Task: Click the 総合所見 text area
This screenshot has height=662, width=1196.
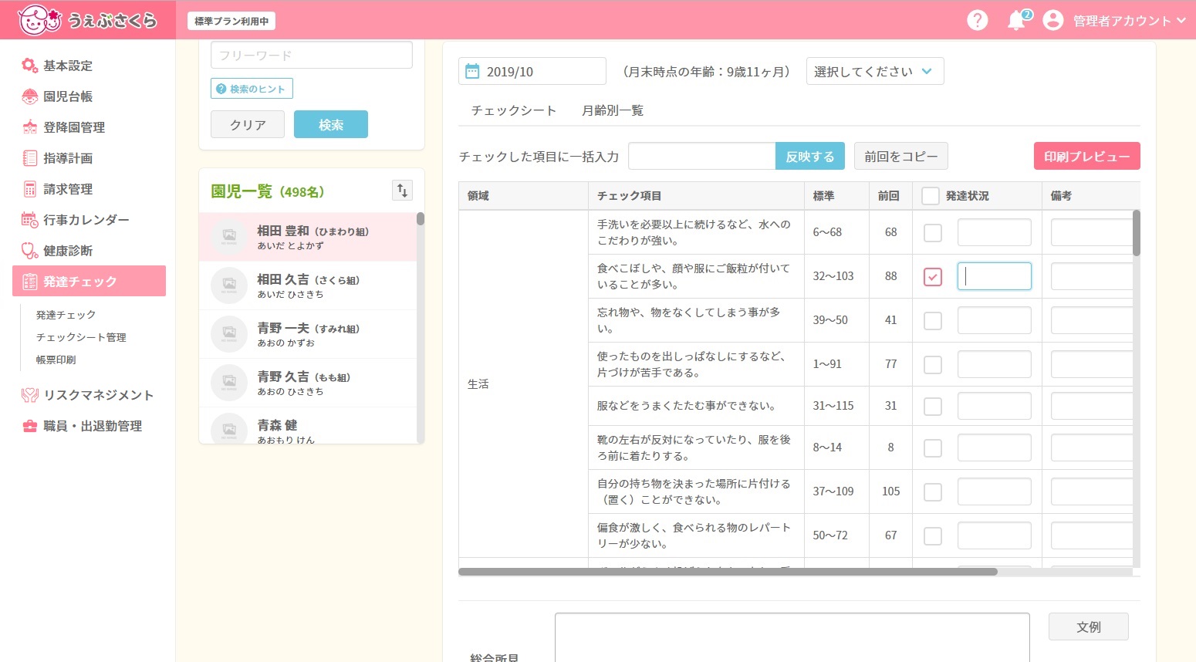Action: coord(792,637)
